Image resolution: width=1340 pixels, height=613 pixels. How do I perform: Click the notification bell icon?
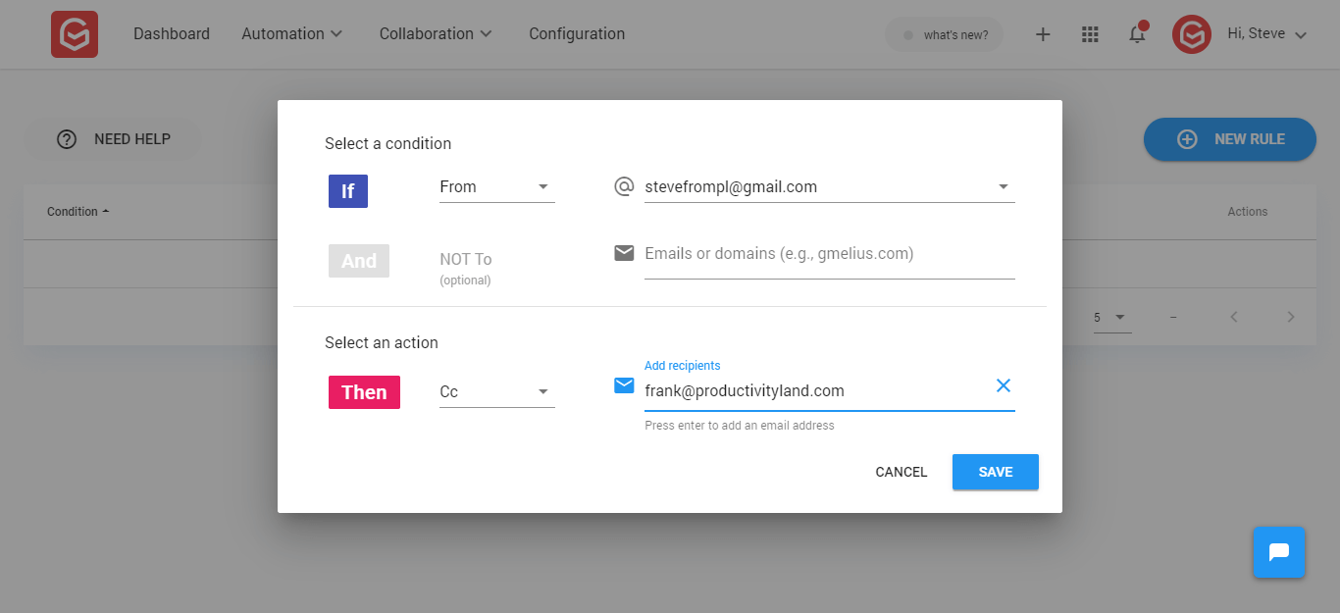coord(1136,33)
